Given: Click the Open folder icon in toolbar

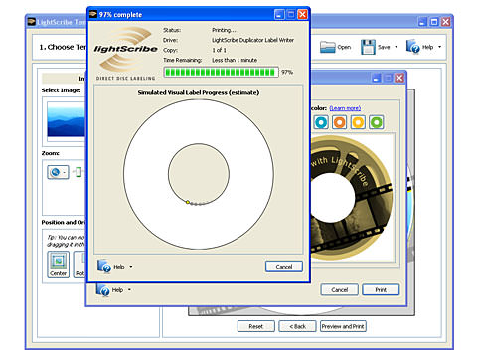Looking at the screenshot, I should click(328, 47).
